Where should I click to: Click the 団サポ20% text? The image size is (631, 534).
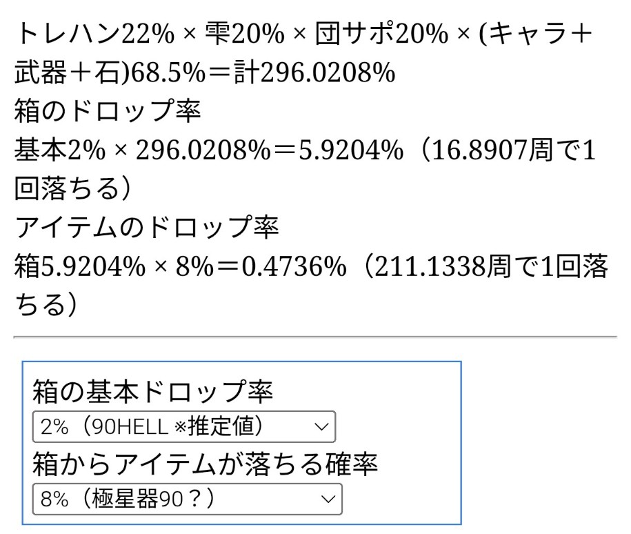coord(381,32)
